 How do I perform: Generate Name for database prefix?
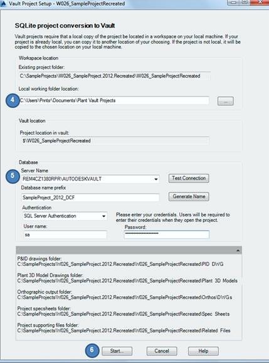[189, 197]
